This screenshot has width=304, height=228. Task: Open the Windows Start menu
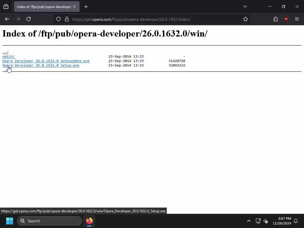point(9,221)
